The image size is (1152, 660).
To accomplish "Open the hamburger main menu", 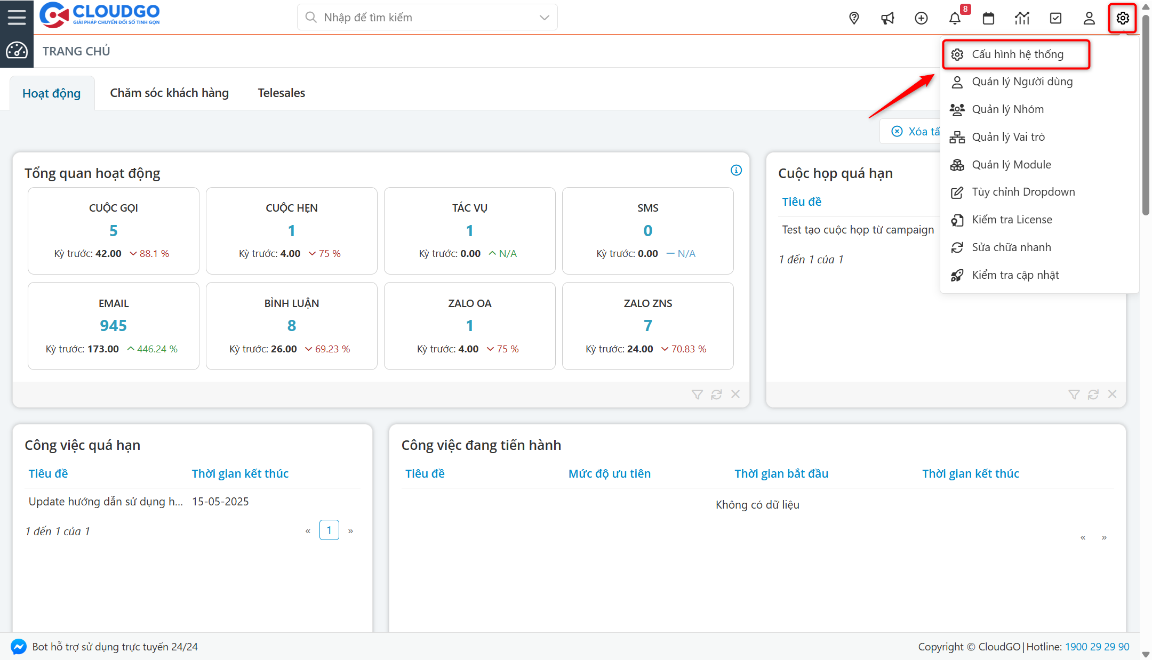I will pyautogui.click(x=17, y=17).
